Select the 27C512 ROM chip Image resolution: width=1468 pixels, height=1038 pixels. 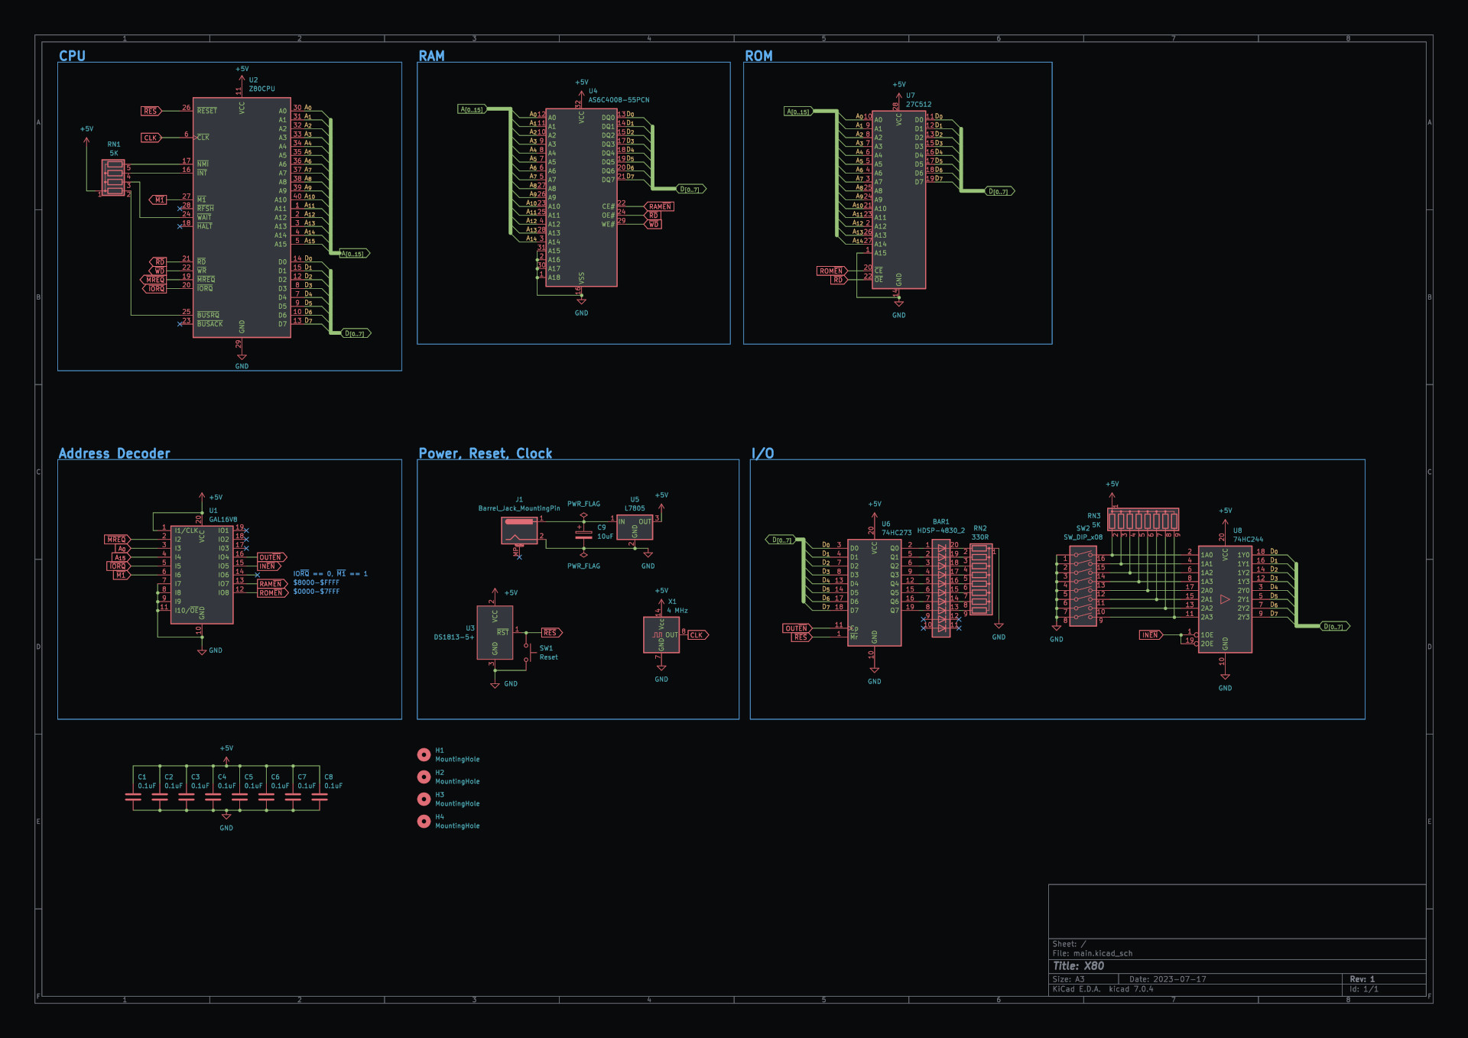(898, 199)
